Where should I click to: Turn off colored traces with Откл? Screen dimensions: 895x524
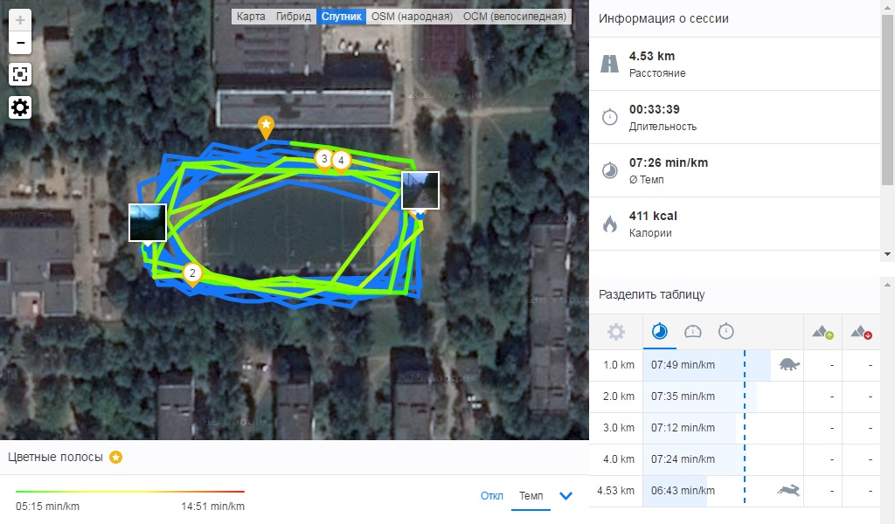491,495
